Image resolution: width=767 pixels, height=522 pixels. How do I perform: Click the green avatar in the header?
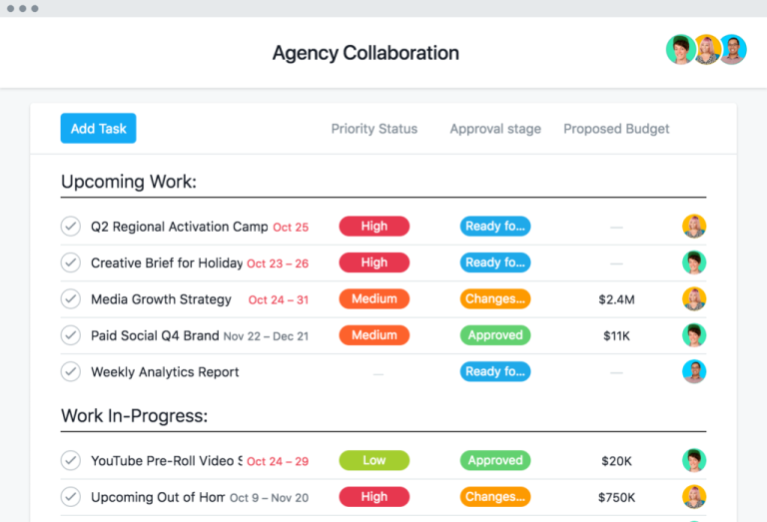point(680,49)
